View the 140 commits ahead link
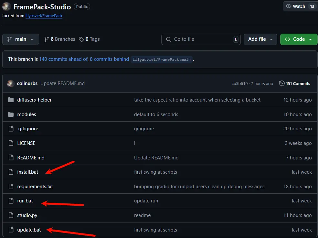This screenshot has width=318, height=238. pyautogui.click(x=63, y=59)
